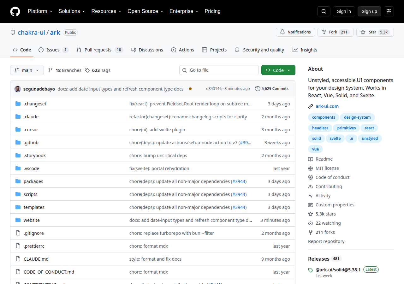This screenshot has width=404, height=284.
Task: Click the eye icon next to watching
Action: click(311, 223)
